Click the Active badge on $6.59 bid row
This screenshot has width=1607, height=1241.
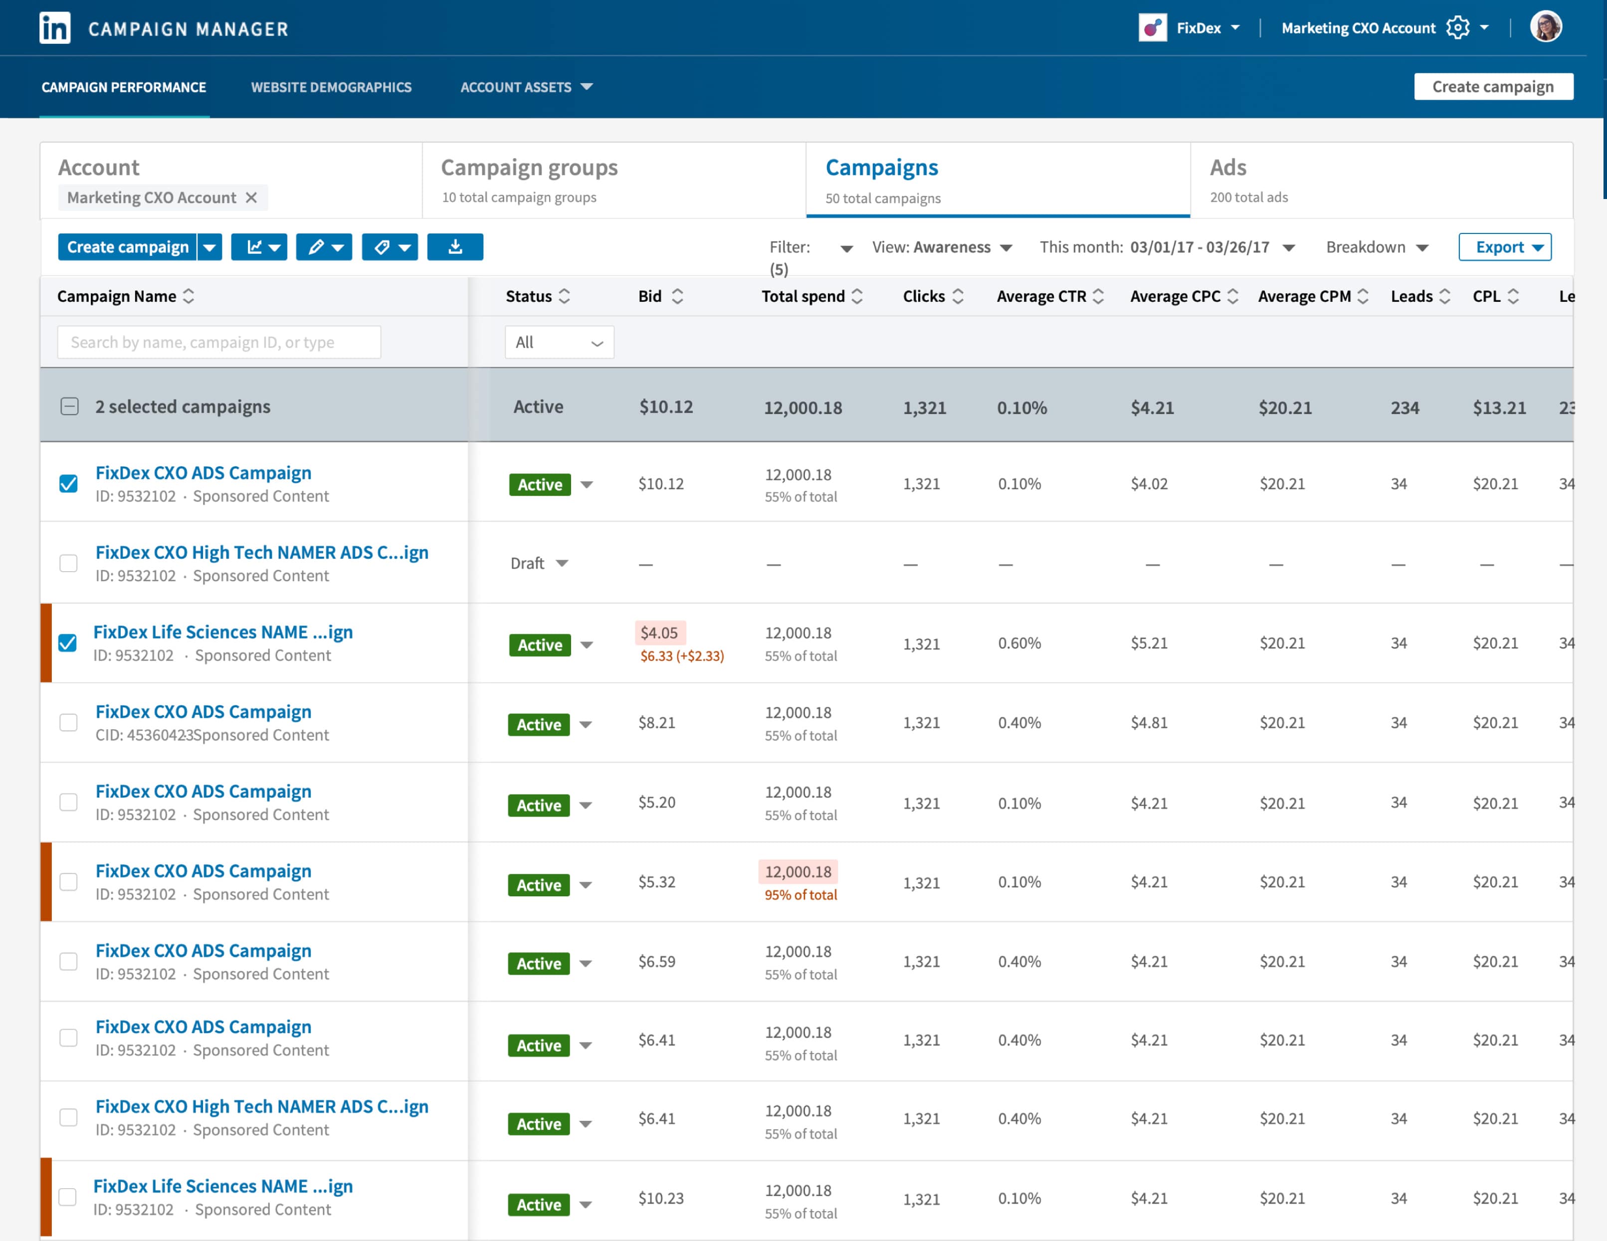point(539,964)
